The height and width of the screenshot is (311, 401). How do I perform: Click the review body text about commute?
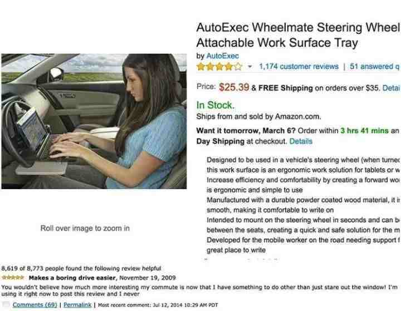[x=199, y=290]
